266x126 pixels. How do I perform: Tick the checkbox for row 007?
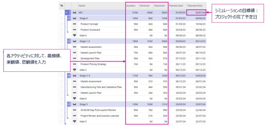pyautogui.click(x=62, y=12)
